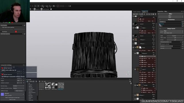Image resolution: width=184 pixels, height=103 pixels.
Task: Toggle Tile by ratio Off button
Action: tap(175, 38)
